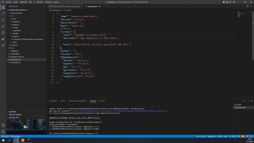Open the Run and Debug view
Image resolution: width=254 pixels, height=143 pixels.
click(x=3, y=26)
